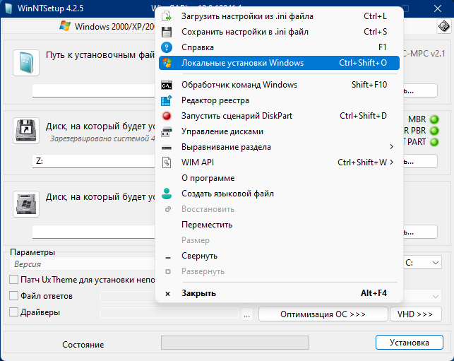
Task: Expand the WIM API submenu arrow
Action: coord(391,162)
